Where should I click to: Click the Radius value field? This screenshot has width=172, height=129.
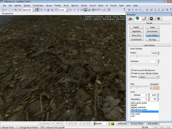154,53
